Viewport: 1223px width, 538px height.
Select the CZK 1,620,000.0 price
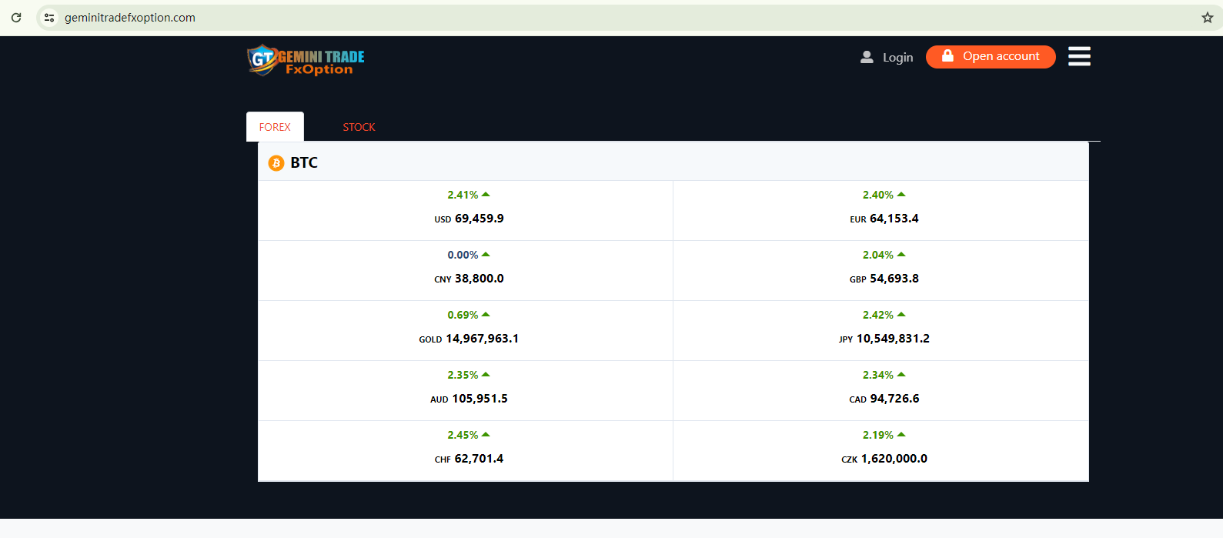pos(884,459)
